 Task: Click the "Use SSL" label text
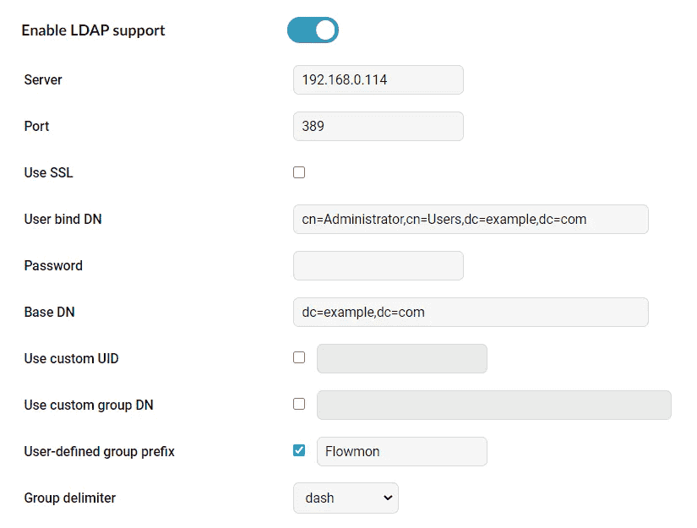[x=48, y=172]
